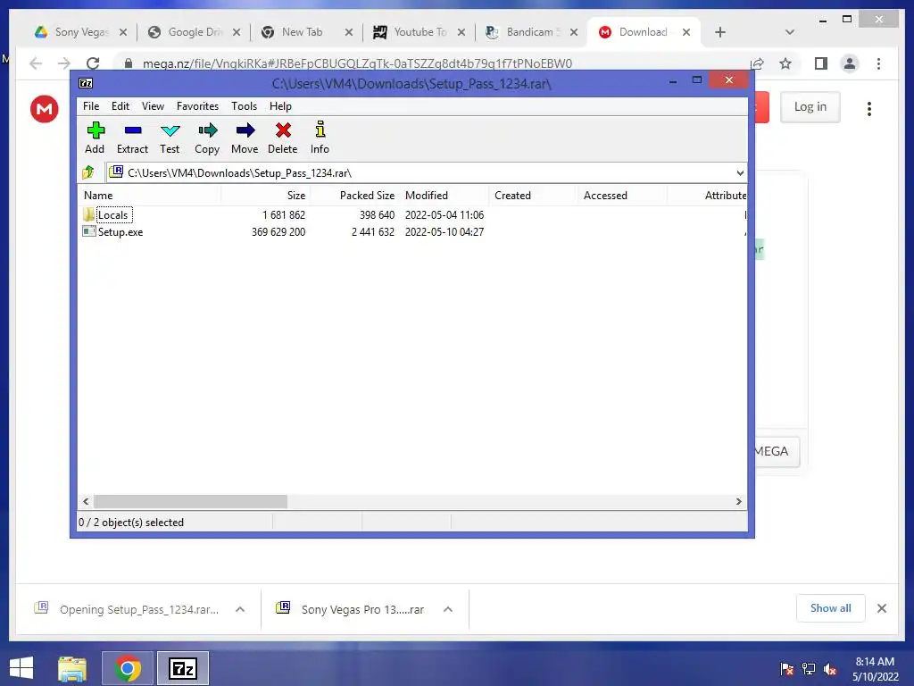Expand Setup_Pass_1234.rar download options chevron
The image size is (914, 686).
[240, 609]
